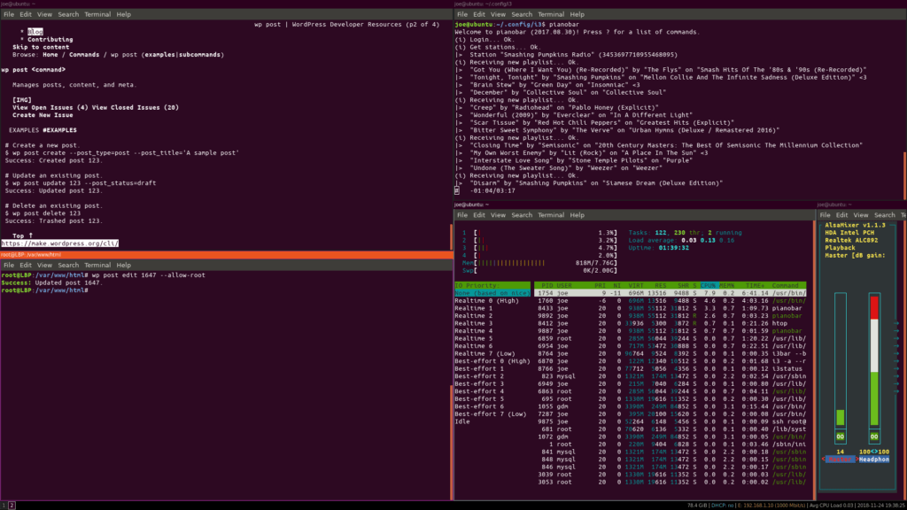Follow the Skip to content link
907x510 pixels.
[x=41, y=47]
